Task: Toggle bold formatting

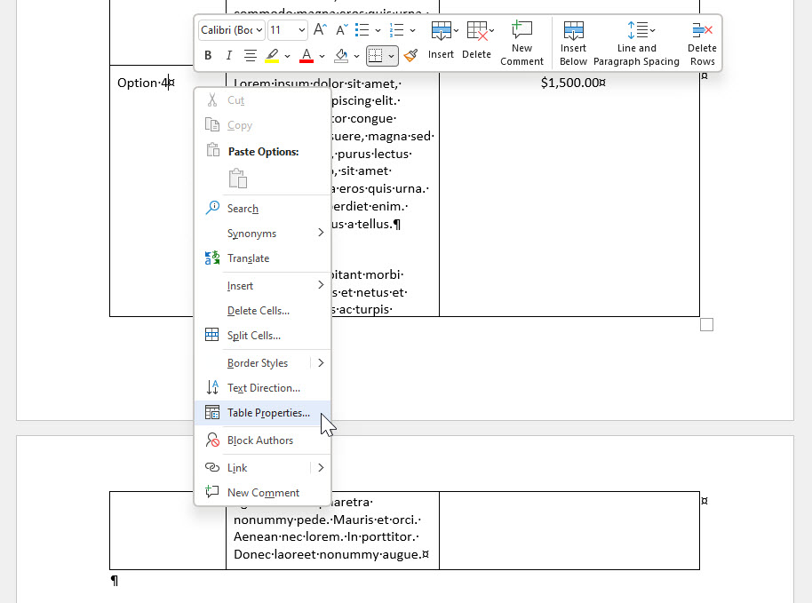Action: tap(207, 55)
